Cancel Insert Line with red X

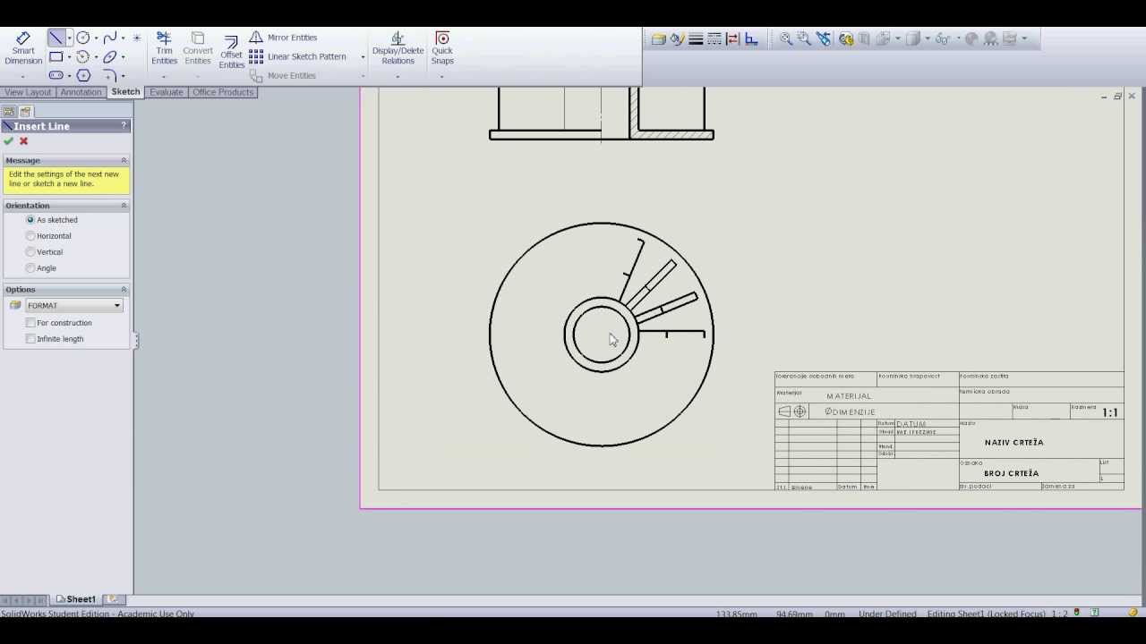pos(24,141)
